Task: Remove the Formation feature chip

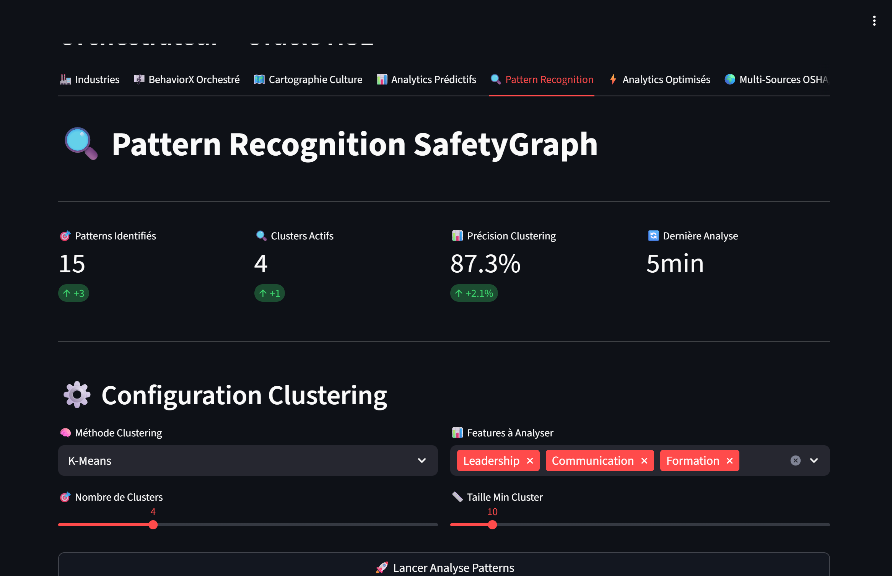Action: 729,460
